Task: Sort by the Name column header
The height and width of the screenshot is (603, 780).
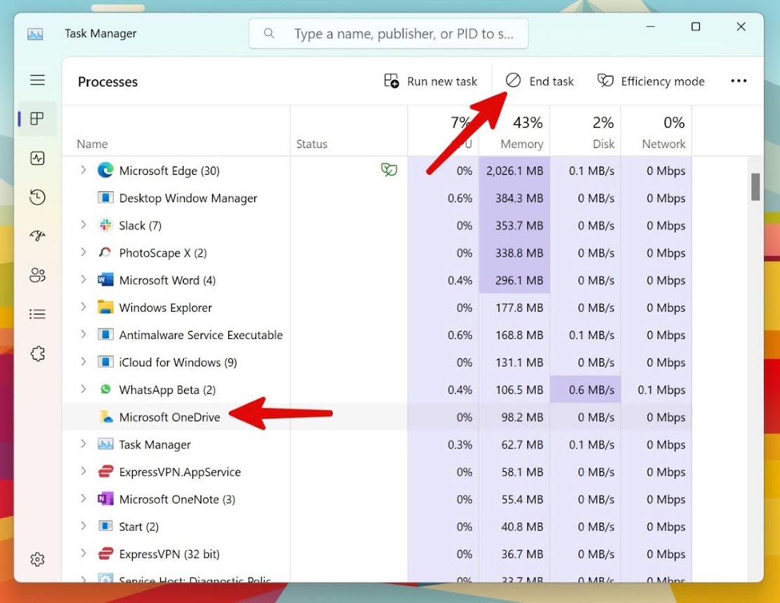Action: pos(176,131)
